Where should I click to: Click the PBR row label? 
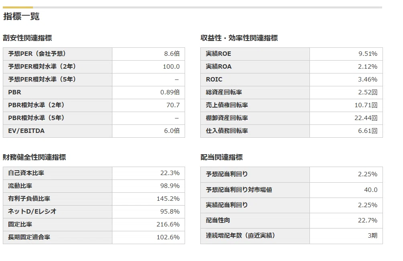coord(14,92)
